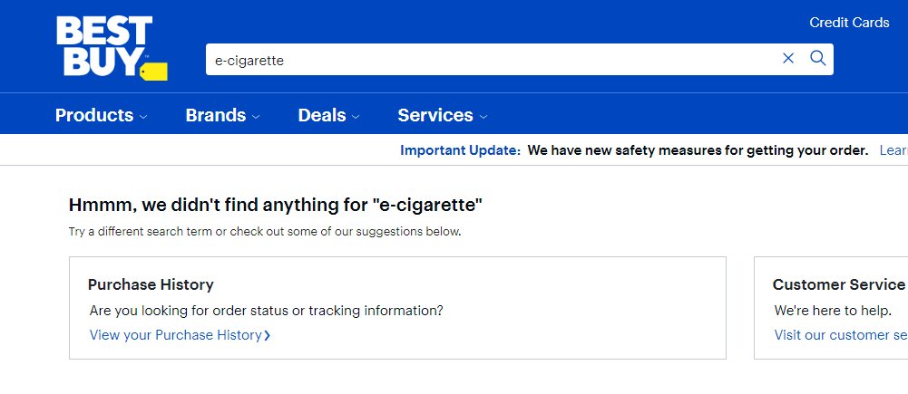Screen dimensions: 908x394
Task: Click the chevron arrow beside Brands
Action: click(256, 117)
